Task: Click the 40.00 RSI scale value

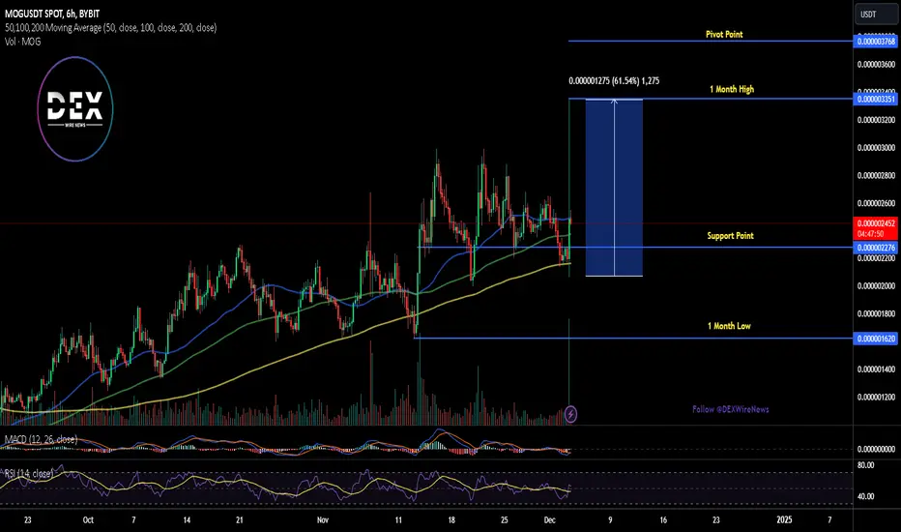Action: click(x=866, y=496)
